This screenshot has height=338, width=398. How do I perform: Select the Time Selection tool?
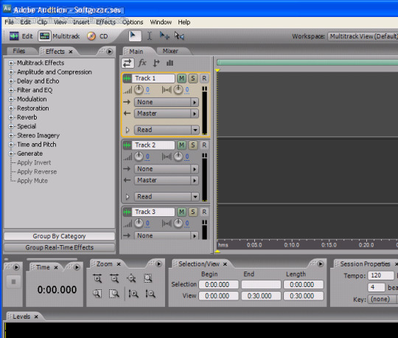click(150, 36)
